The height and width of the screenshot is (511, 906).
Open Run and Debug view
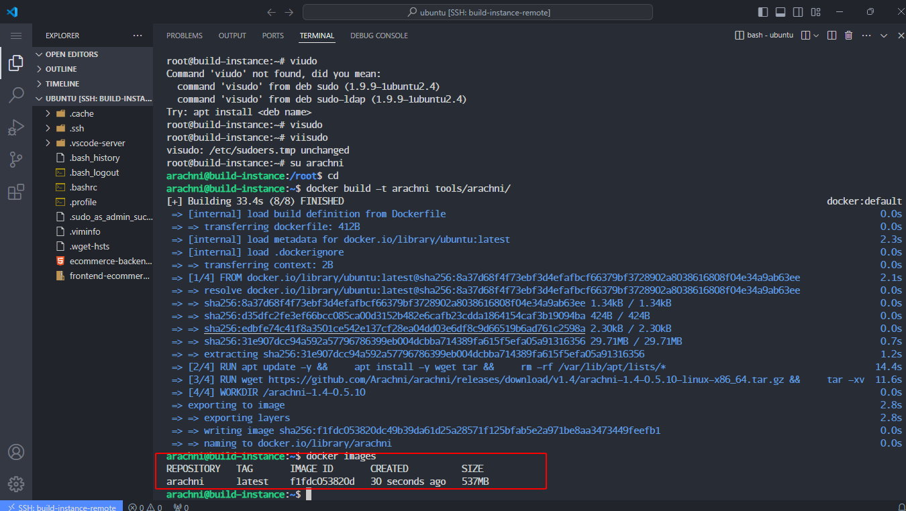pos(16,127)
